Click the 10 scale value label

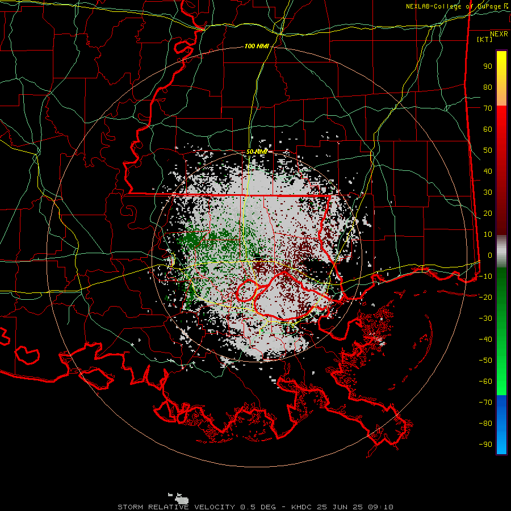coord(488,234)
